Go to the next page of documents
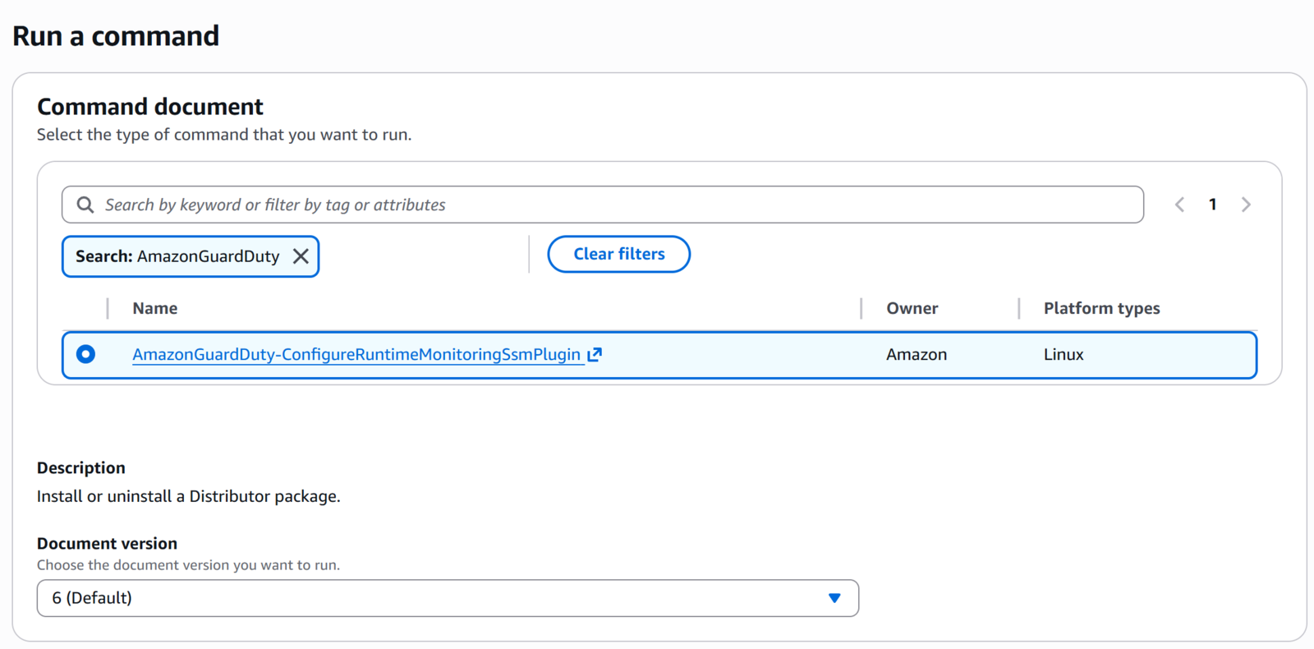Image resolution: width=1314 pixels, height=649 pixels. click(1246, 205)
